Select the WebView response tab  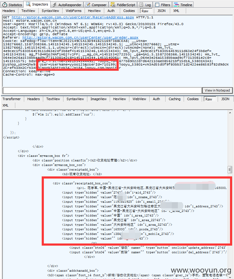tap(139, 99)
